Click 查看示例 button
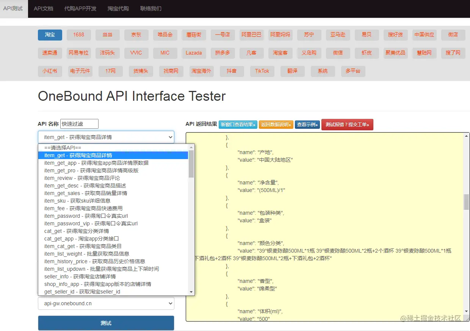 (x=307, y=124)
